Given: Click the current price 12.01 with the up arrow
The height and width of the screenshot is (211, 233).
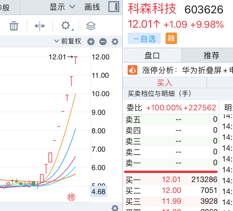Looking at the screenshot, I should point(144,24).
